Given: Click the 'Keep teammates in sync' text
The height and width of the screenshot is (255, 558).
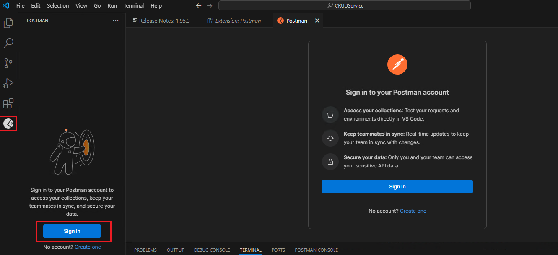Looking at the screenshot, I should pos(374,134).
